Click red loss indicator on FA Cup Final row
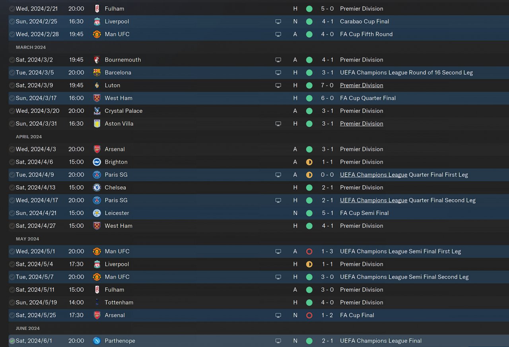 pos(309,315)
